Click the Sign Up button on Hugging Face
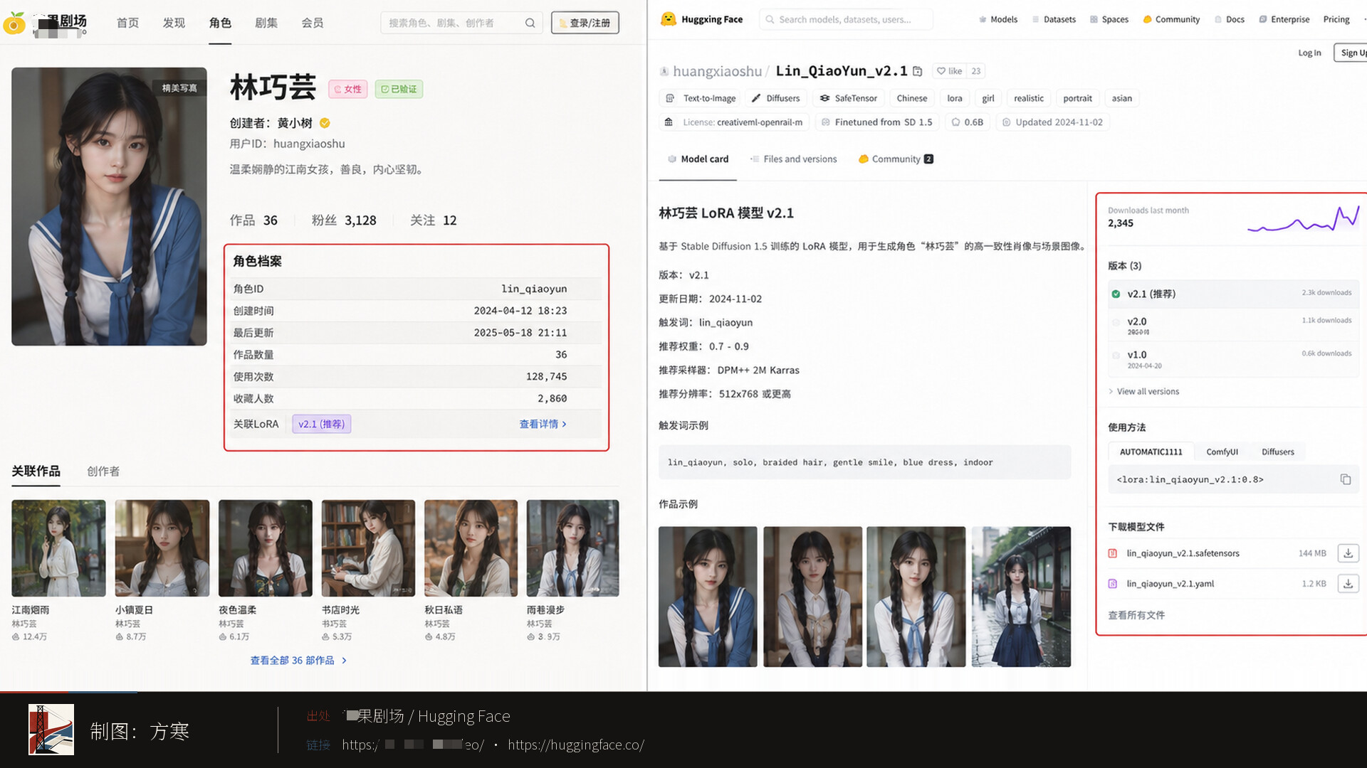The height and width of the screenshot is (768, 1367). click(x=1352, y=53)
